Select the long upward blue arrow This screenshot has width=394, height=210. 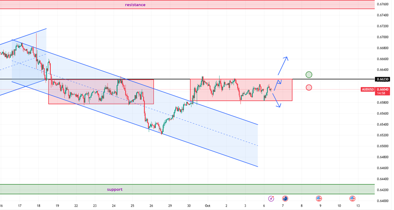[x=284, y=64]
